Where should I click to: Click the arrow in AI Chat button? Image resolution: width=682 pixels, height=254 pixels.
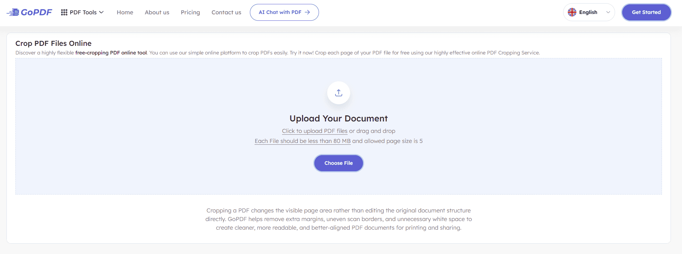(307, 12)
